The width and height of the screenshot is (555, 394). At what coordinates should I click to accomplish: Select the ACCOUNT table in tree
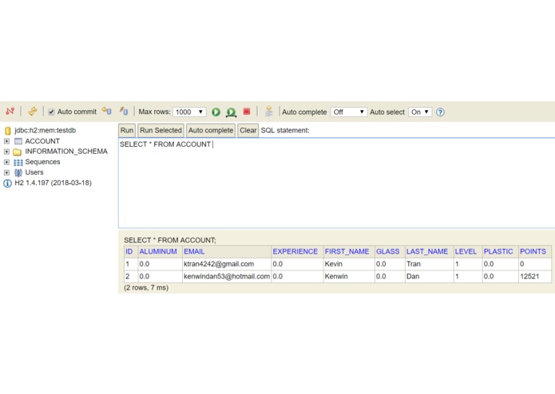42,141
